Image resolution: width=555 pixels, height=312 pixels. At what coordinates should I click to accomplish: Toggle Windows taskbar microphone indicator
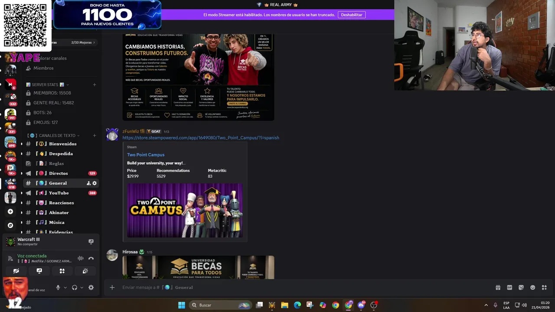[x=495, y=305]
